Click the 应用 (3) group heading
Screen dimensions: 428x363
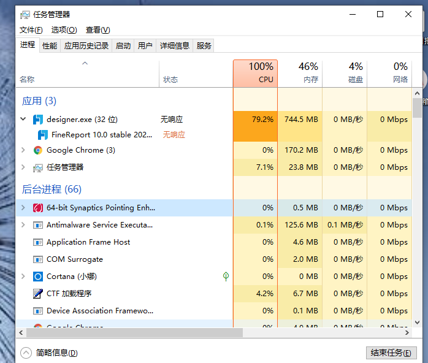pos(39,101)
